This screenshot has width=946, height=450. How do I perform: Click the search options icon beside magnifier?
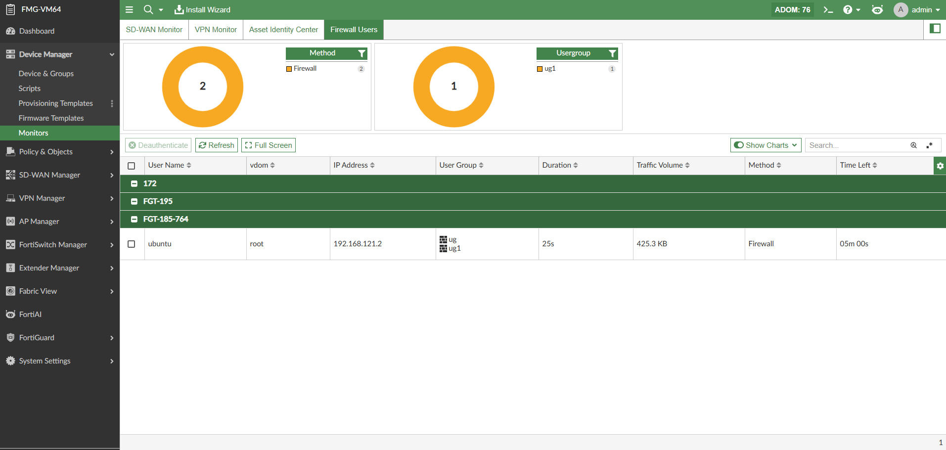[x=930, y=145]
